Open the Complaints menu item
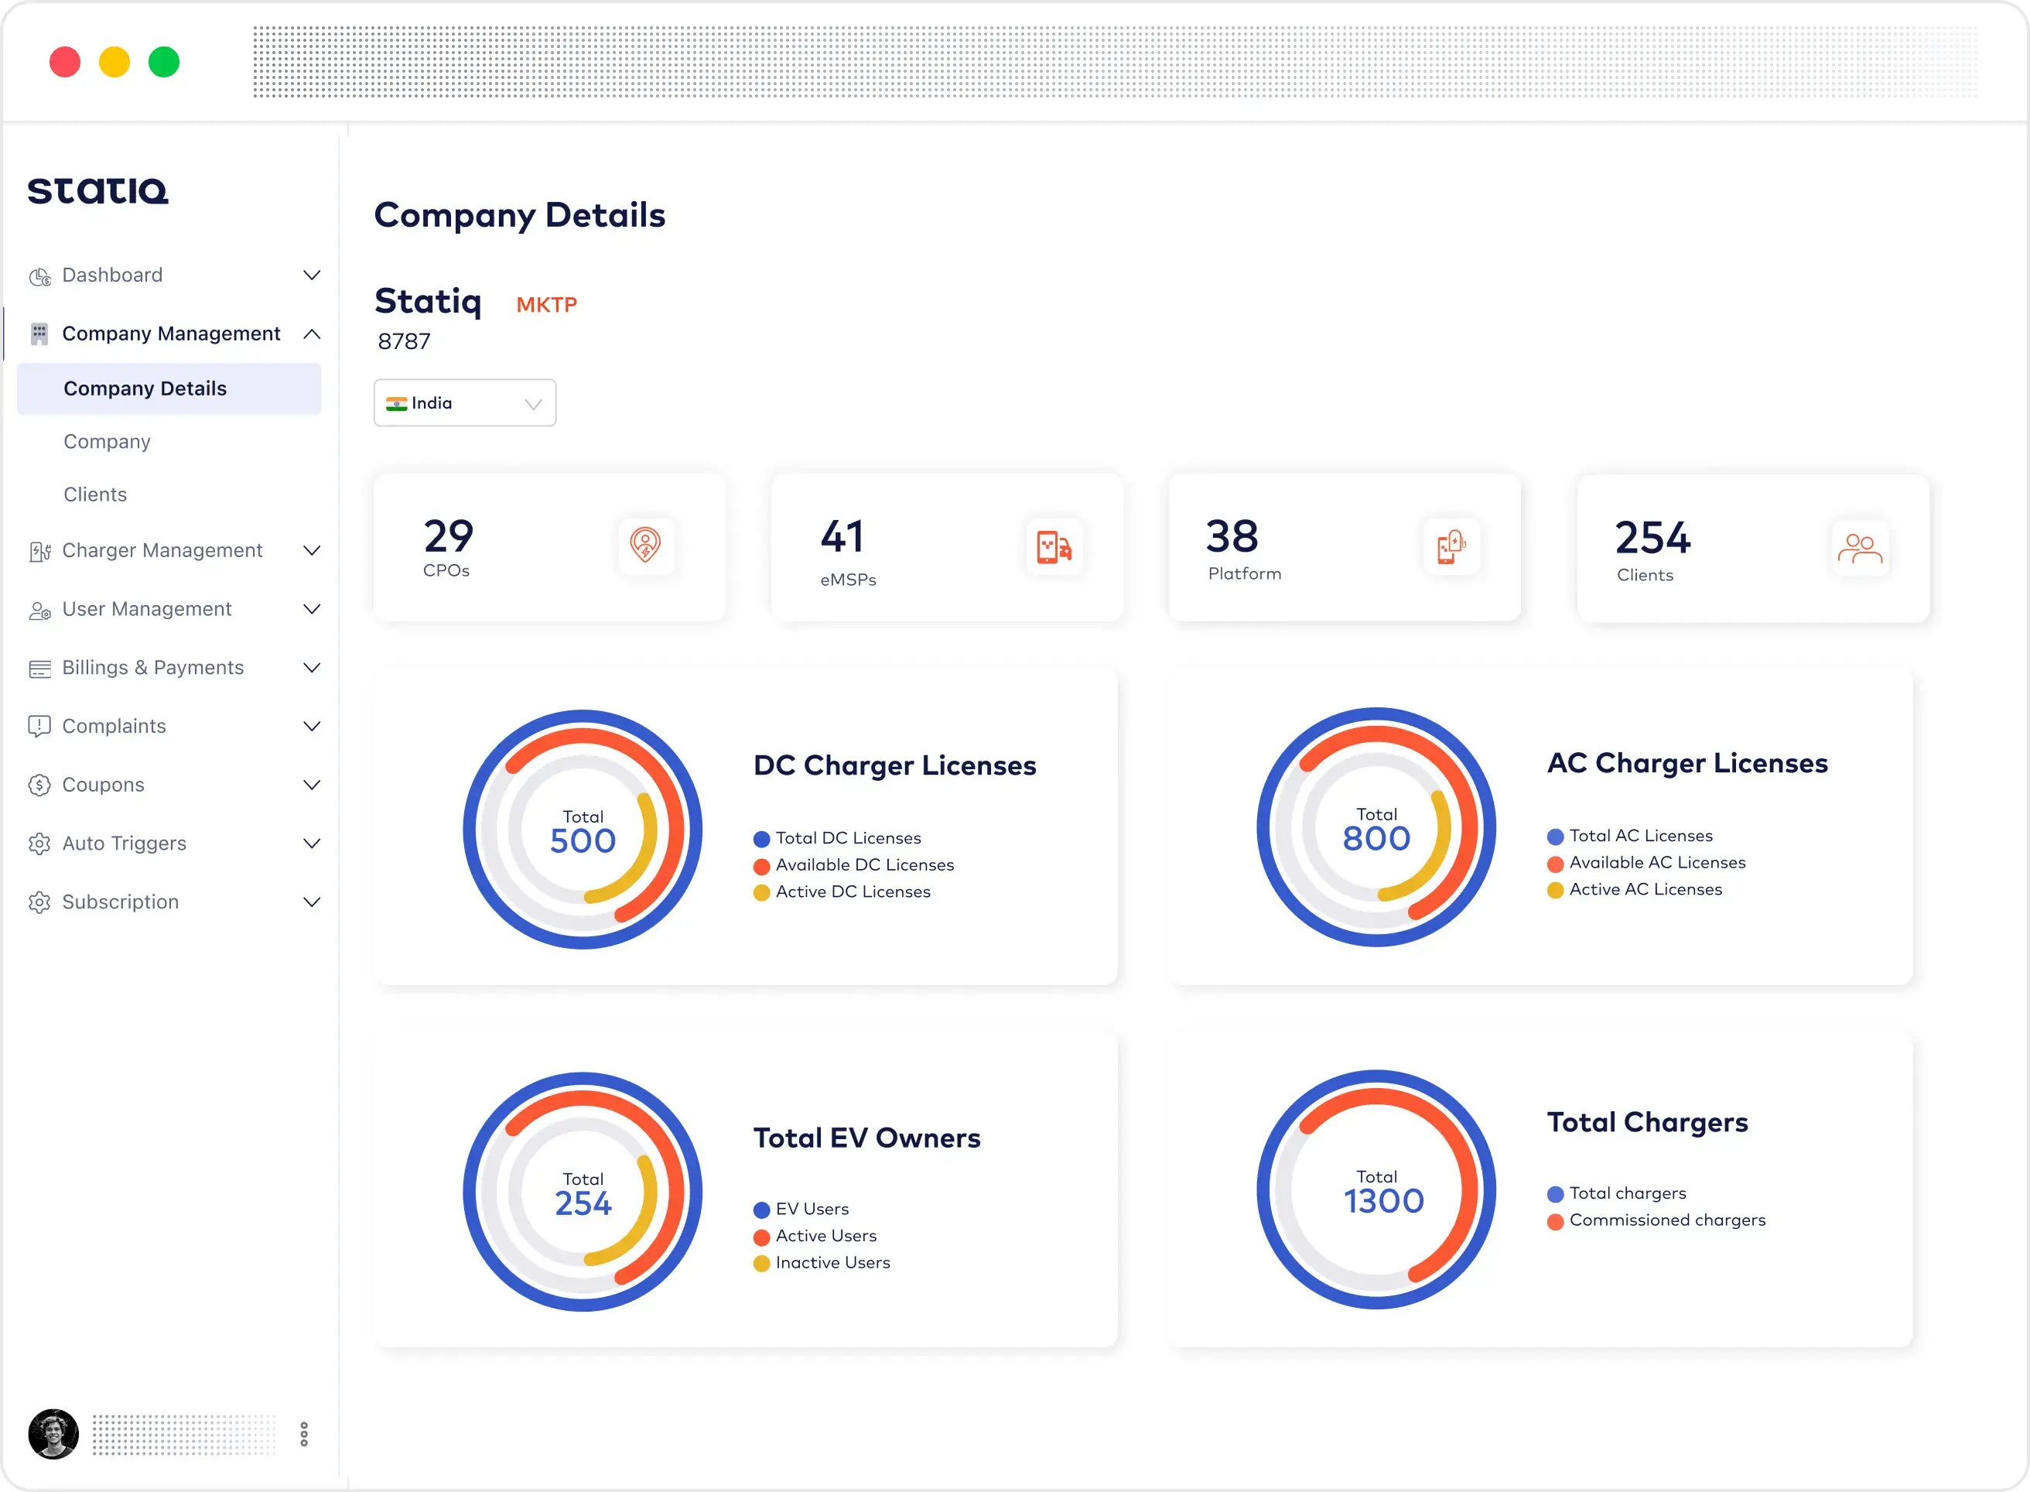 pyautogui.click(x=114, y=727)
